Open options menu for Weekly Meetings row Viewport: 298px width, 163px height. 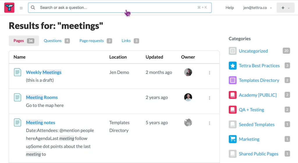210,73
